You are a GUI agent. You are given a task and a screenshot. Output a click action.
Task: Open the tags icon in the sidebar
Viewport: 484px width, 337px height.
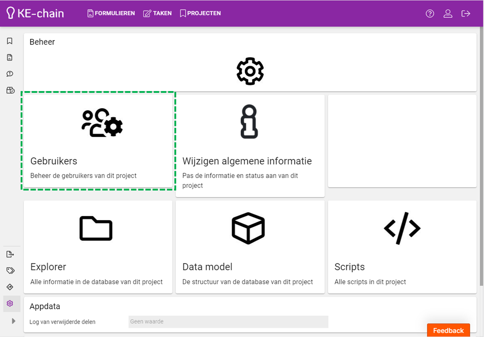pos(10,270)
